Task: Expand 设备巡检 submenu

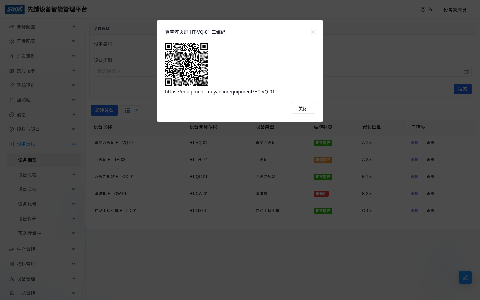Action: point(44,189)
